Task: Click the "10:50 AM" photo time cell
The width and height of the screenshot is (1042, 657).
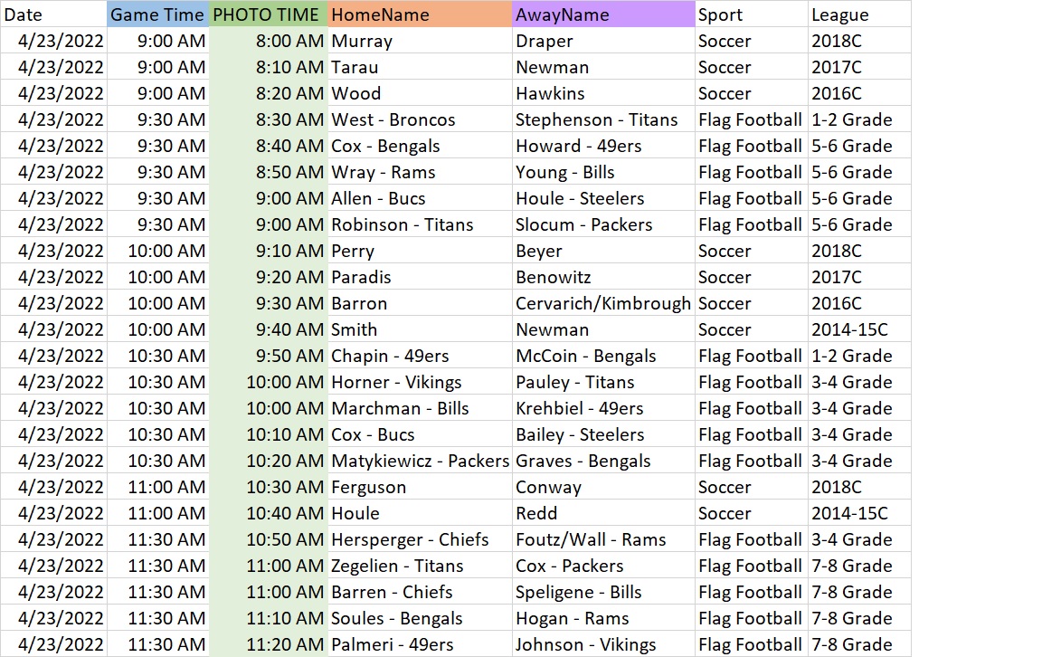Action: (x=268, y=539)
